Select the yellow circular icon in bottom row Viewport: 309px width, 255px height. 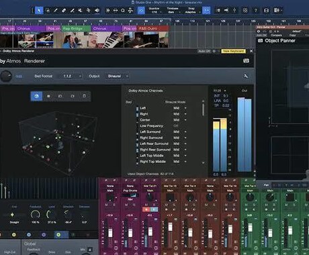point(14,235)
